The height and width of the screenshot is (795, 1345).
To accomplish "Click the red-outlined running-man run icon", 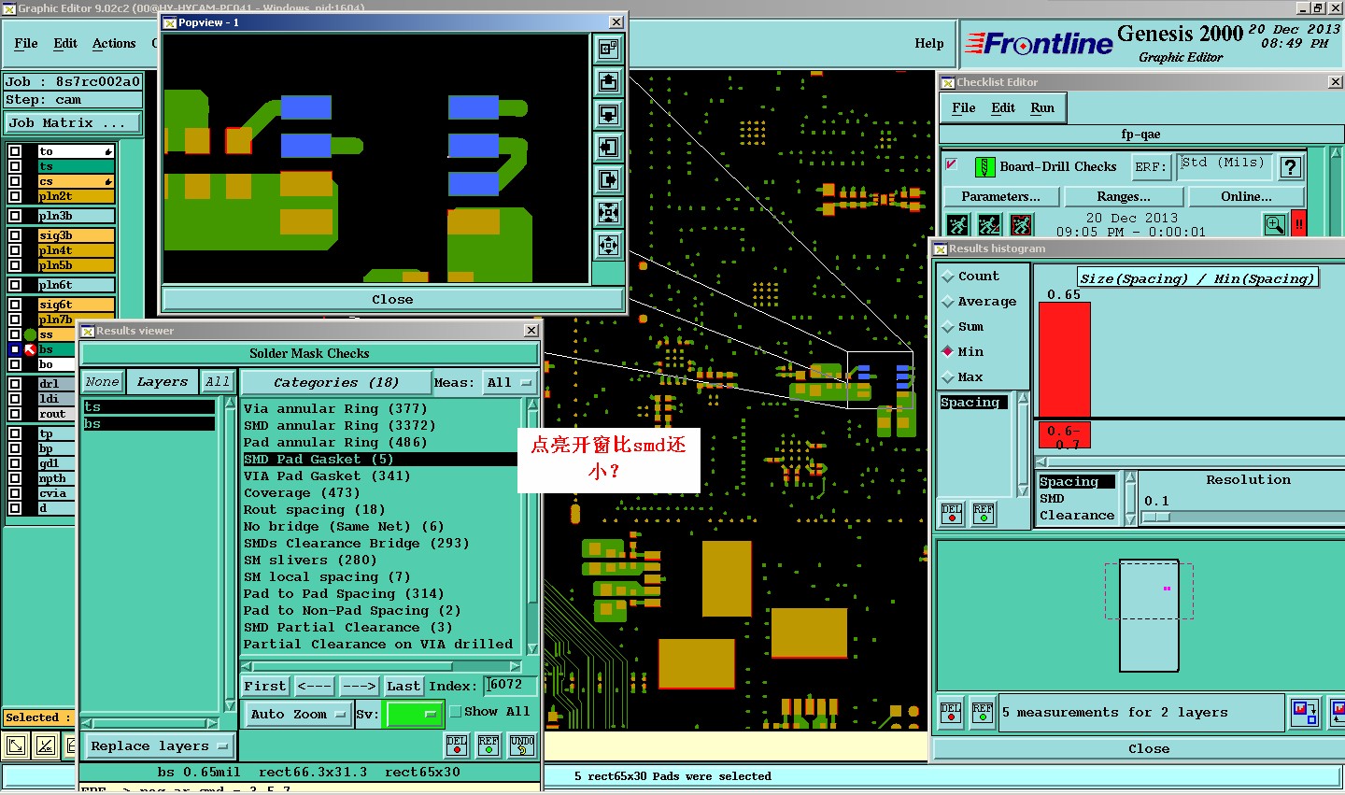I will click(1021, 224).
